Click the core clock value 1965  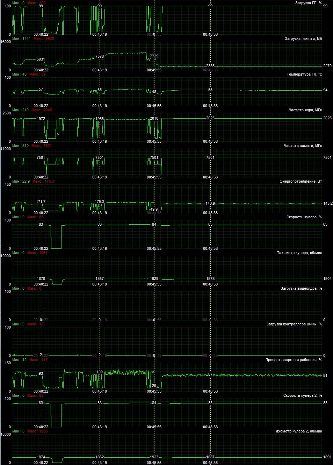pos(100,119)
